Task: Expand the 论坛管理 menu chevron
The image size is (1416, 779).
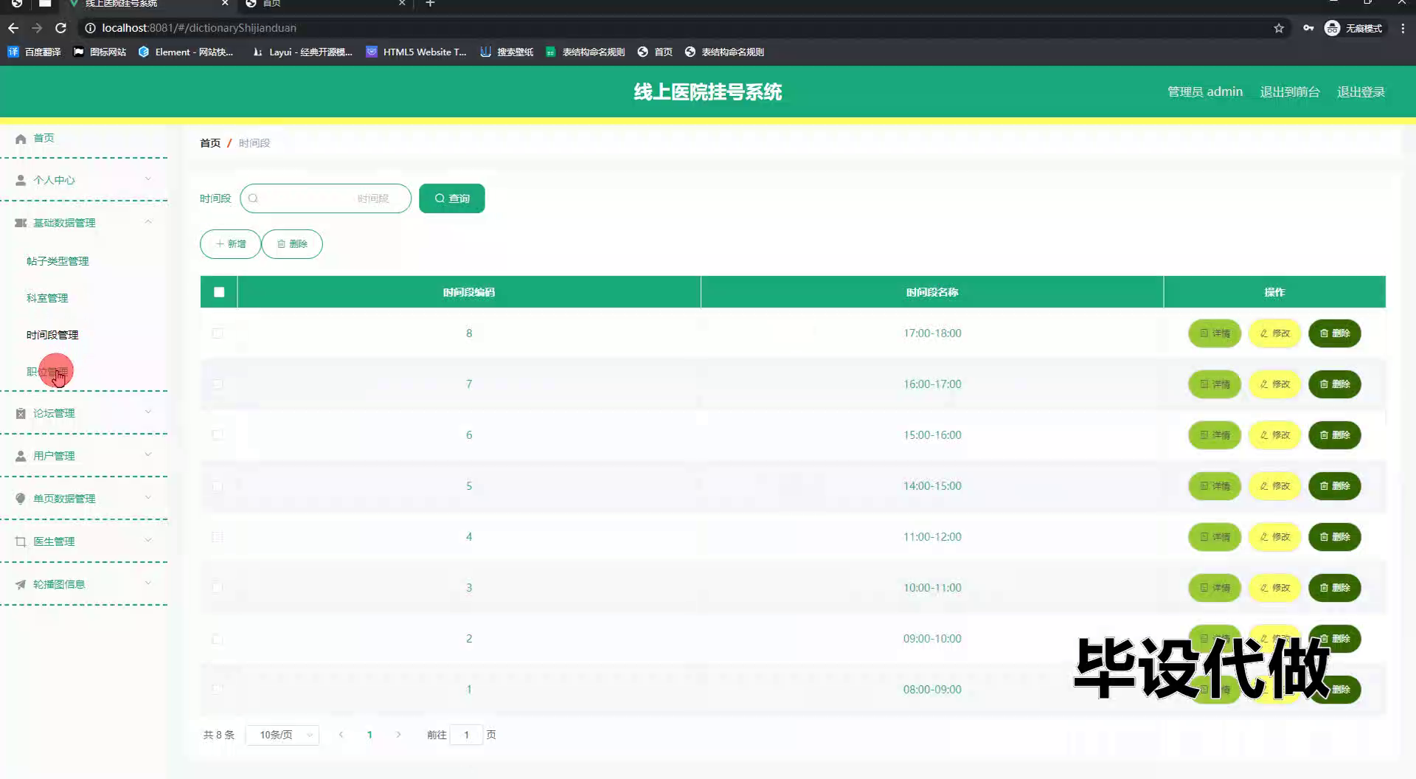Action: [x=148, y=412]
